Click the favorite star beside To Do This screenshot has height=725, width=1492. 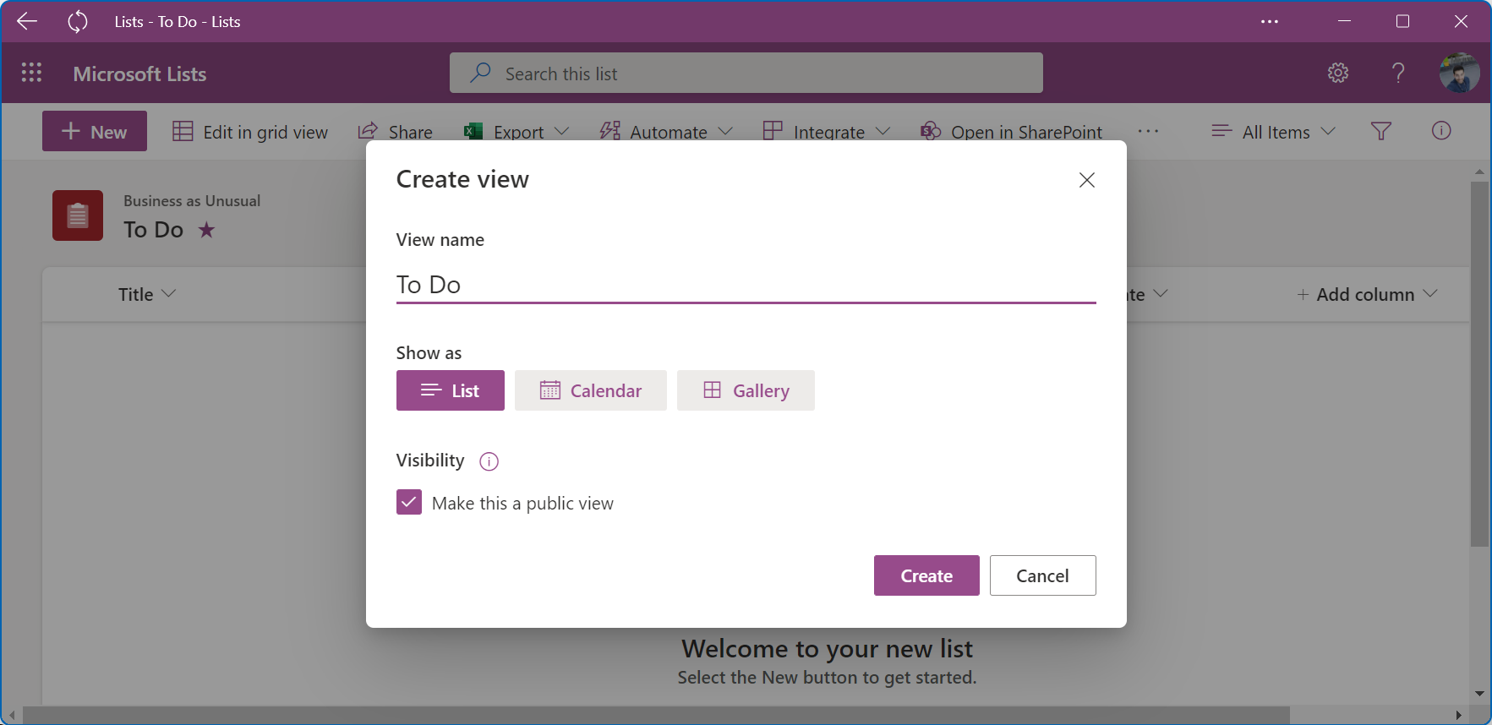[206, 230]
